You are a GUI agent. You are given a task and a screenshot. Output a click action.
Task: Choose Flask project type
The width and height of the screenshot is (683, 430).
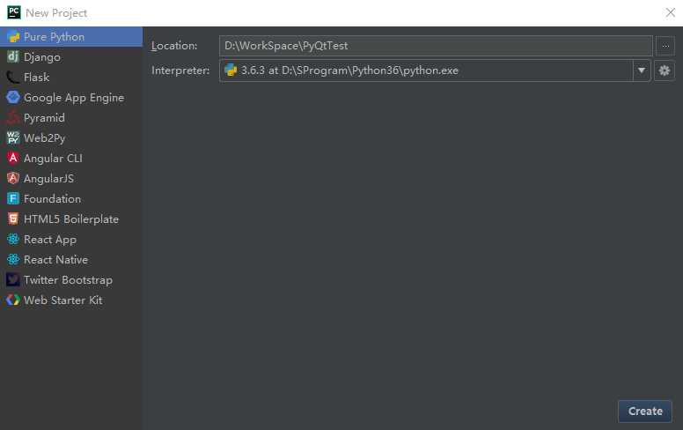[71, 78]
